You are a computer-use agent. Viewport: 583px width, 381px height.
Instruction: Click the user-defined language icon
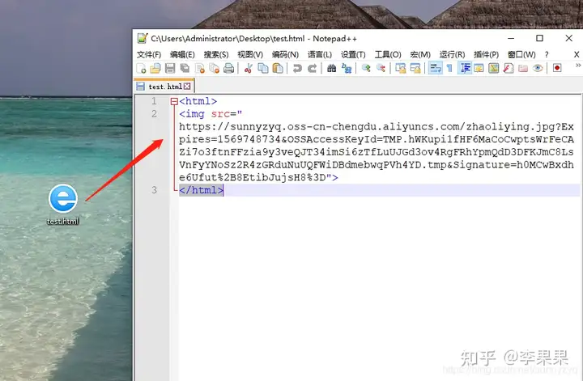(479, 68)
